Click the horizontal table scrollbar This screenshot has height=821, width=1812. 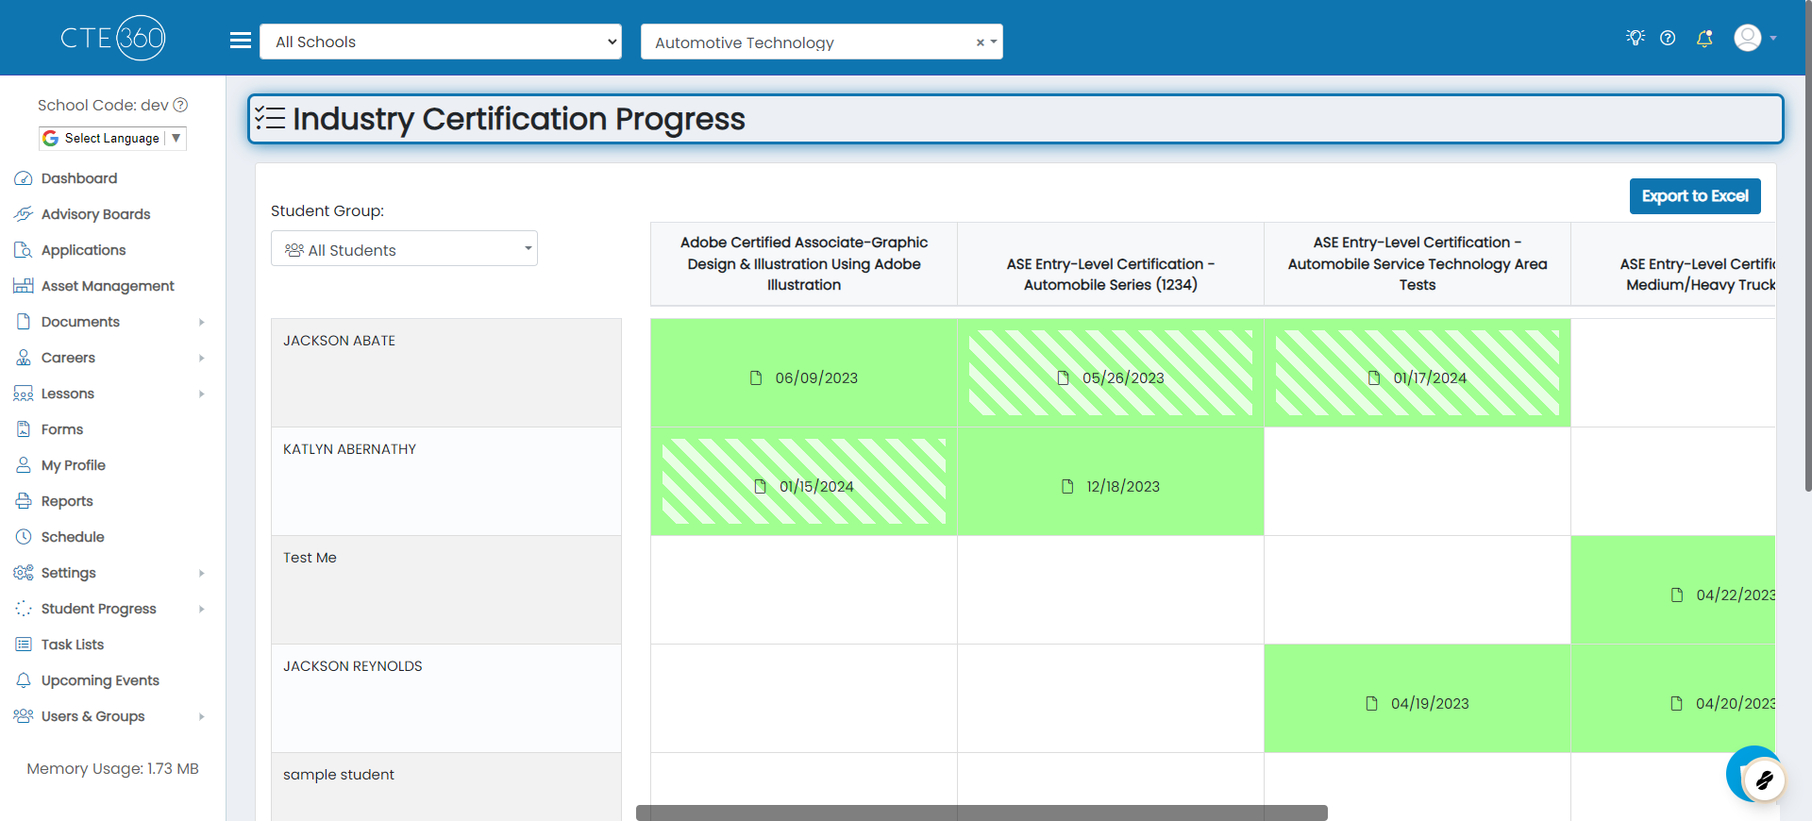(x=981, y=813)
